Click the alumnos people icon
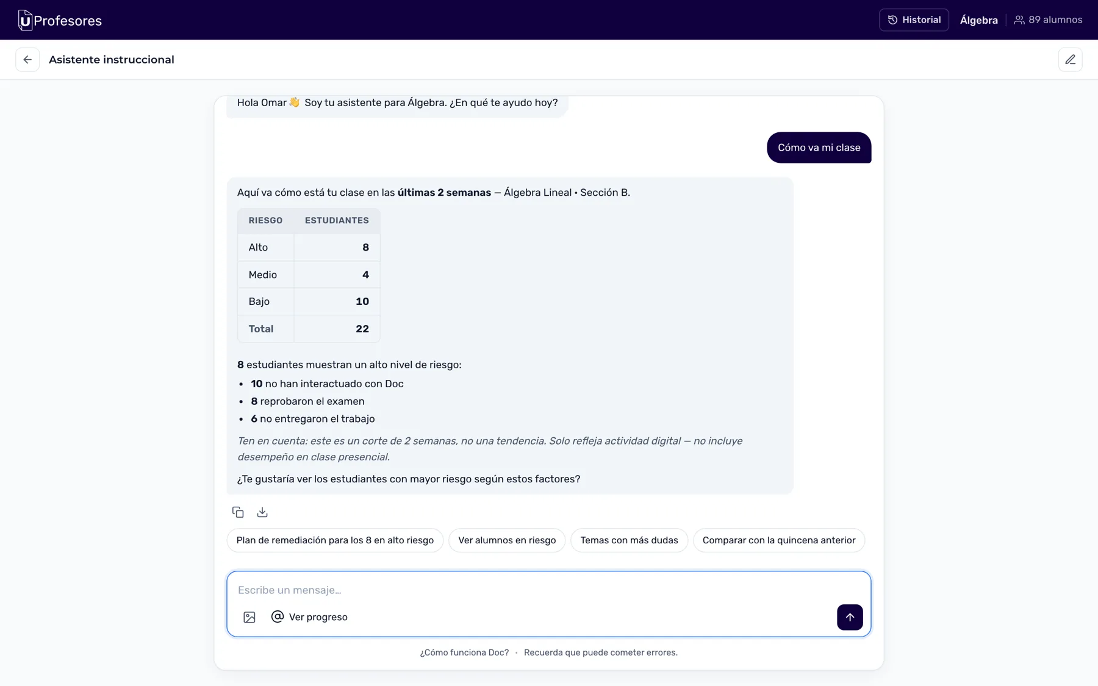The height and width of the screenshot is (686, 1098). [1019, 20]
